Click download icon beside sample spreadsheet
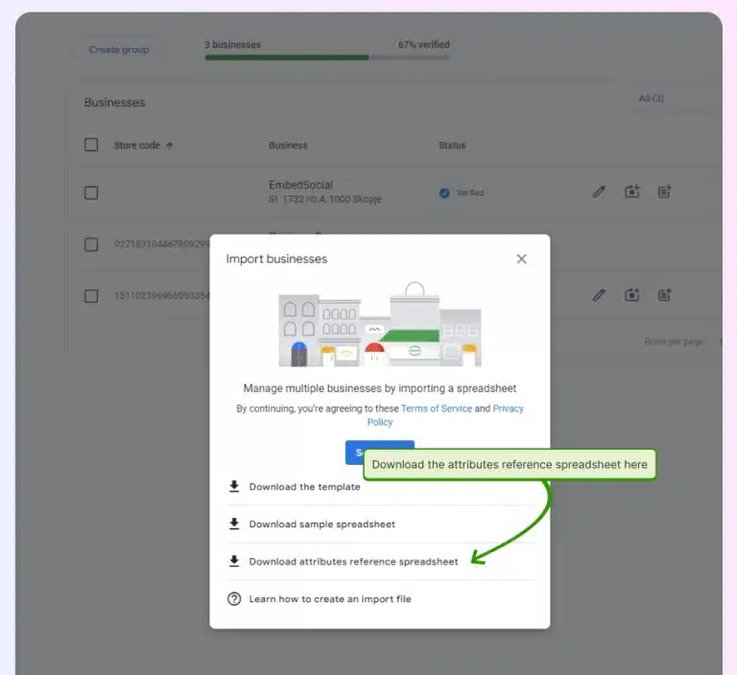This screenshot has width=737, height=675. click(234, 524)
